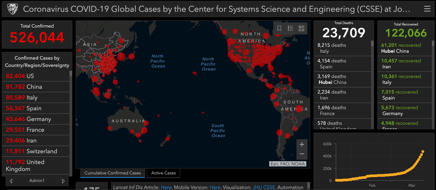Image resolution: width=436 pixels, height=190 pixels.
Task: Click the latest point on cases chart
Action: click(423, 152)
